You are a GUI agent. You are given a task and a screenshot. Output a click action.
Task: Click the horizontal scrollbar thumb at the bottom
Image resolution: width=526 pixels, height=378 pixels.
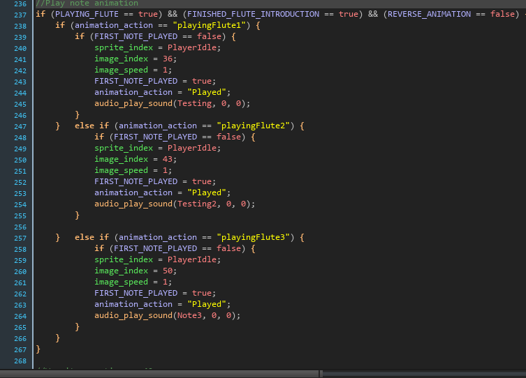159,374
